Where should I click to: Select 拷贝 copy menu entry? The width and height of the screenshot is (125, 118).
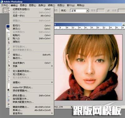[x=32, y=29]
